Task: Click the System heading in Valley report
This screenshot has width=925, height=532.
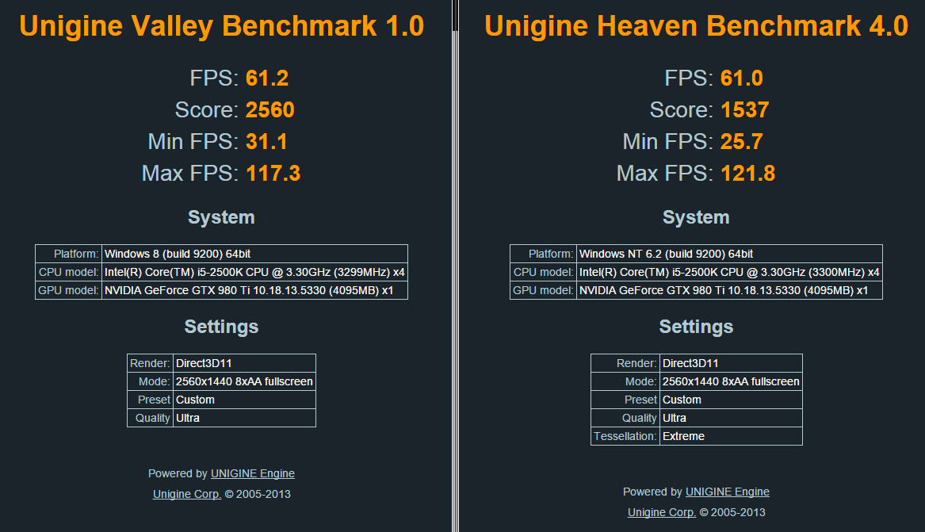Action: pos(221,217)
